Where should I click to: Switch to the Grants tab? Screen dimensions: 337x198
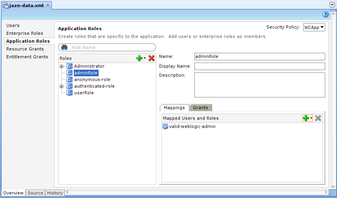tap(200, 108)
